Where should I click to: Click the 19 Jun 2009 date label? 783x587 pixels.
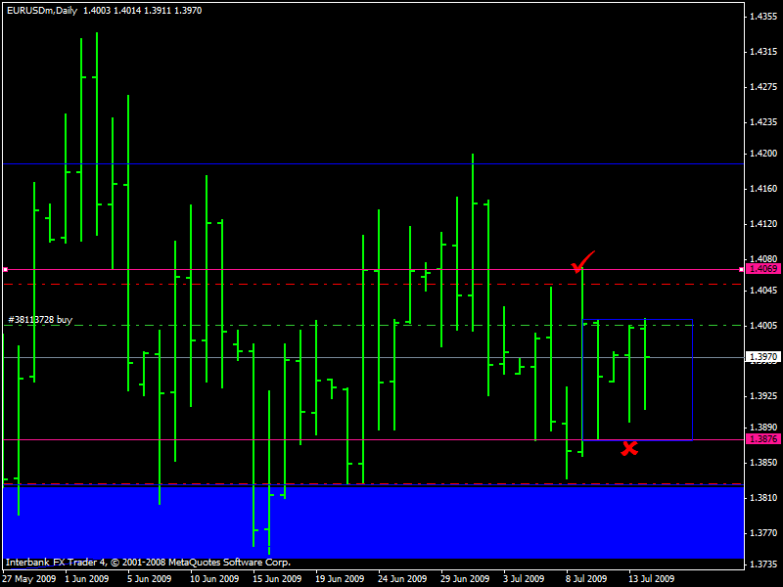339,578
